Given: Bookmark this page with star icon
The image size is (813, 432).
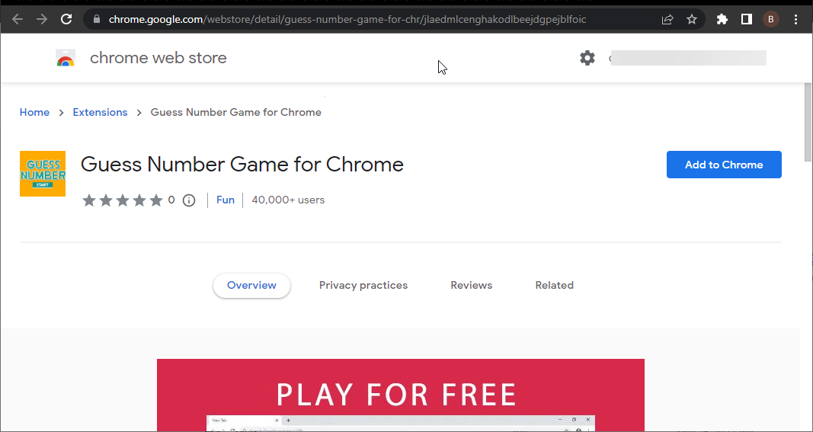Looking at the screenshot, I should [692, 19].
